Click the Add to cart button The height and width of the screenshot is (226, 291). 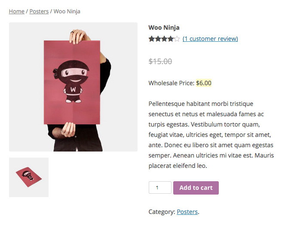[x=196, y=188]
